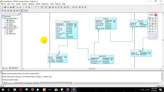Expand the Relationships folder node

(x=5, y=26)
